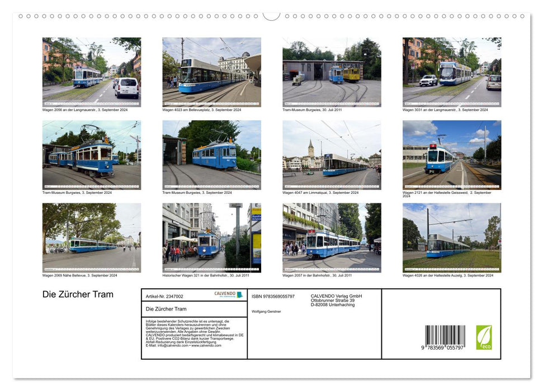The width and height of the screenshot is (543, 391).
Task: Click the E-Mail info@calvendo.com line
Action: 183,345
